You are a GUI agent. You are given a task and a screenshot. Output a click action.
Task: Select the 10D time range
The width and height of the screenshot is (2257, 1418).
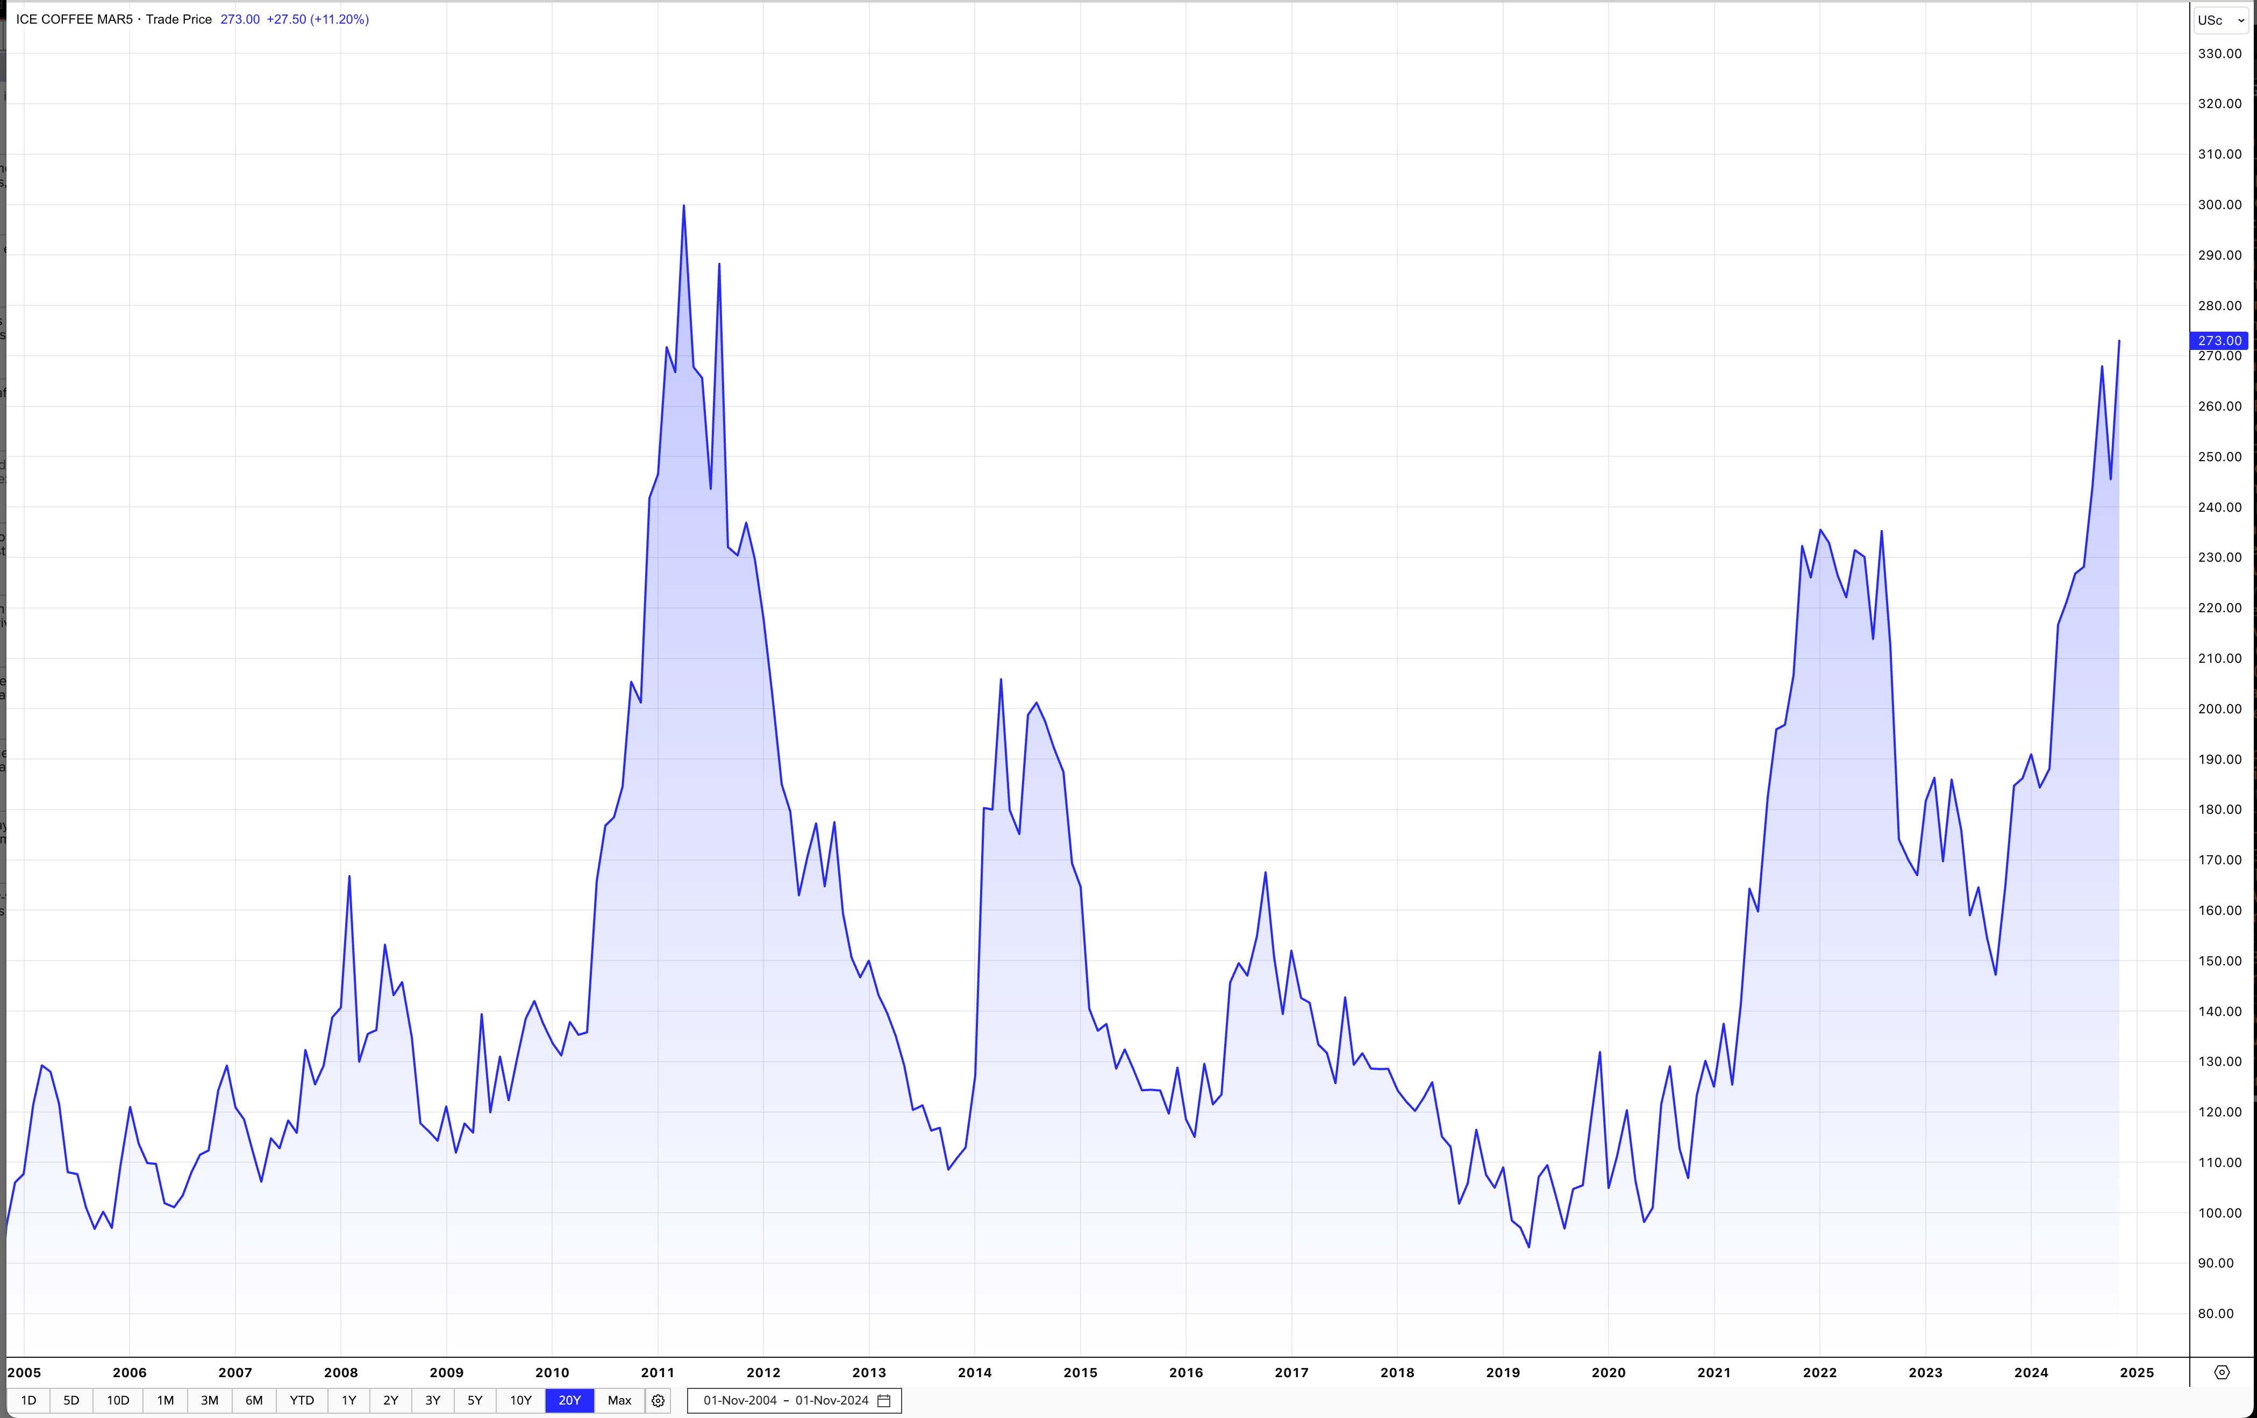pos(118,1400)
